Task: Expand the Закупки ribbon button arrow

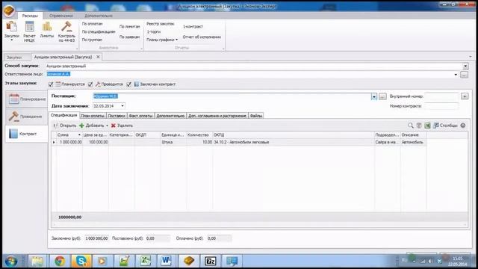Action: tap(12, 40)
